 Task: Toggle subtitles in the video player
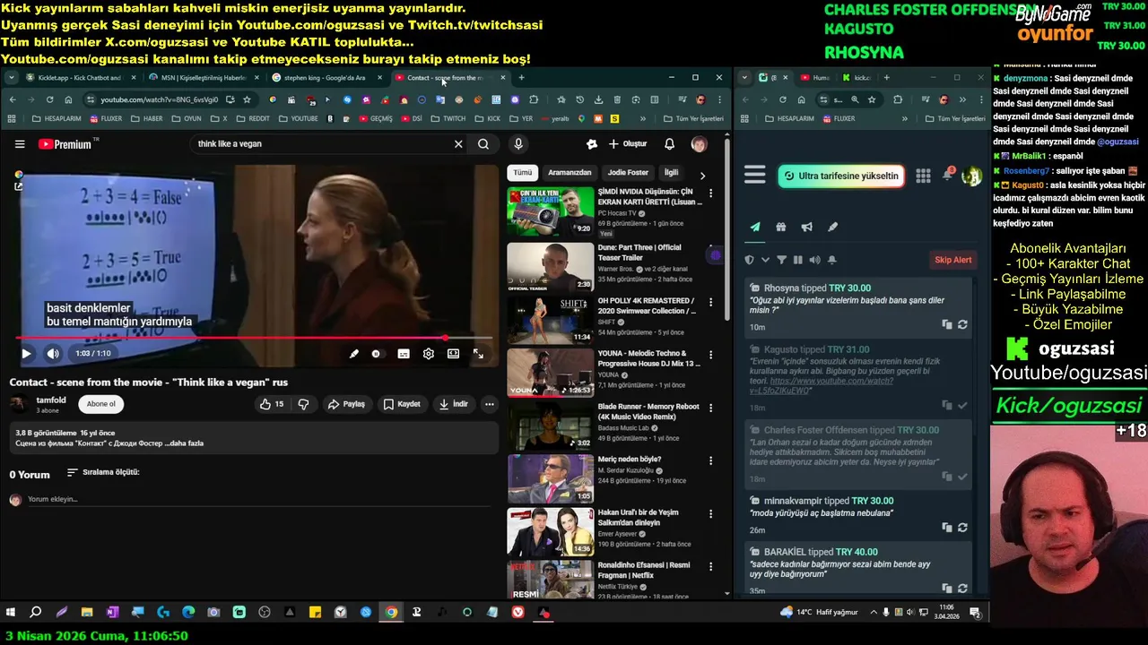pos(404,354)
